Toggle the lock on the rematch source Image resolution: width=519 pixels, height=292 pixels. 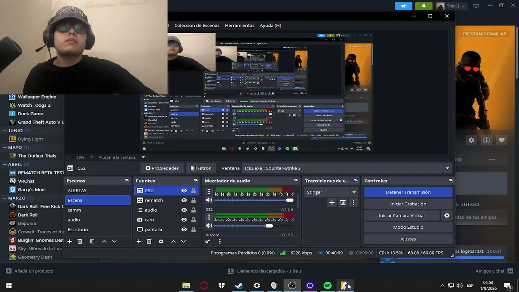click(x=193, y=200)
